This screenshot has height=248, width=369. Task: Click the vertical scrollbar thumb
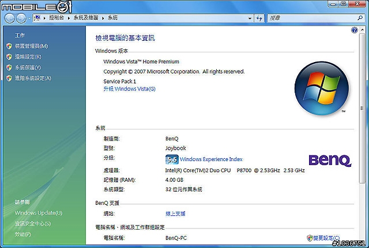[x=362, y=108]
